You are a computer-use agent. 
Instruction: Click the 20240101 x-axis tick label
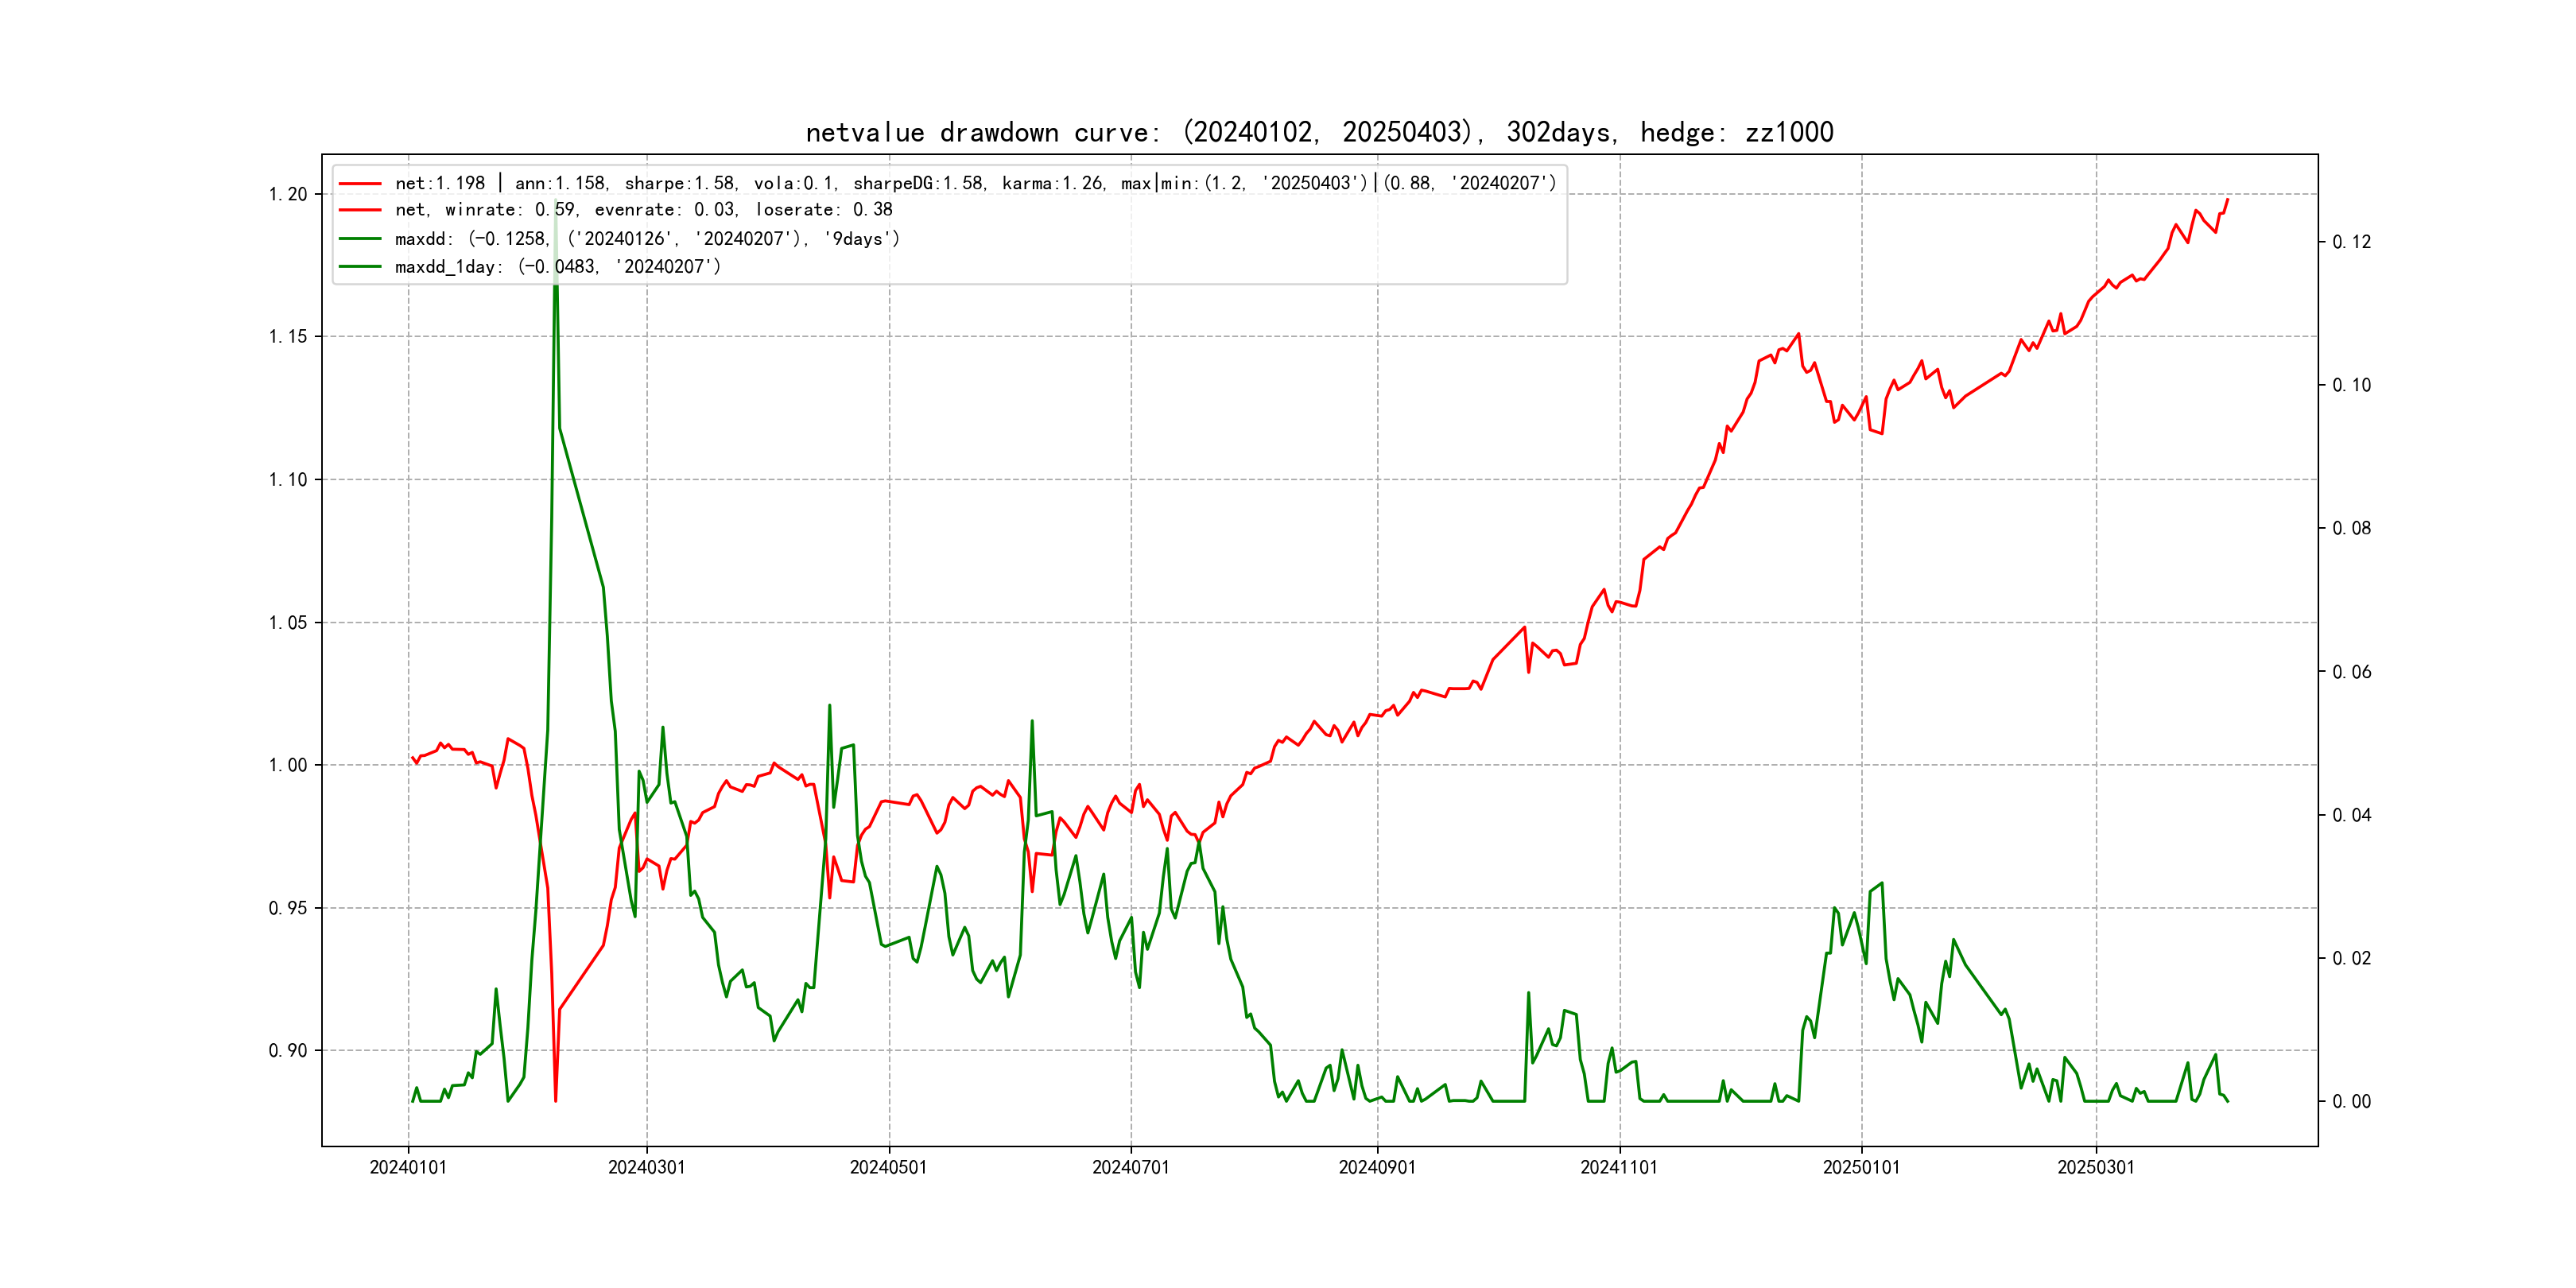(408, 1168)
